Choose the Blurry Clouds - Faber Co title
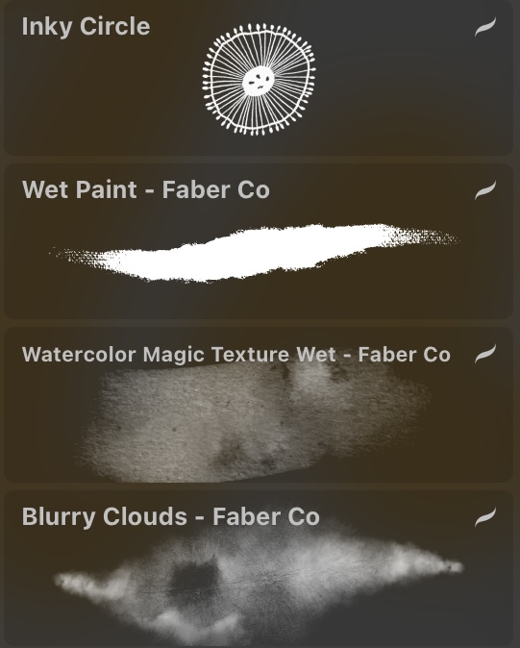This screenshot has height=648, width=520. [x=170, y=516]
